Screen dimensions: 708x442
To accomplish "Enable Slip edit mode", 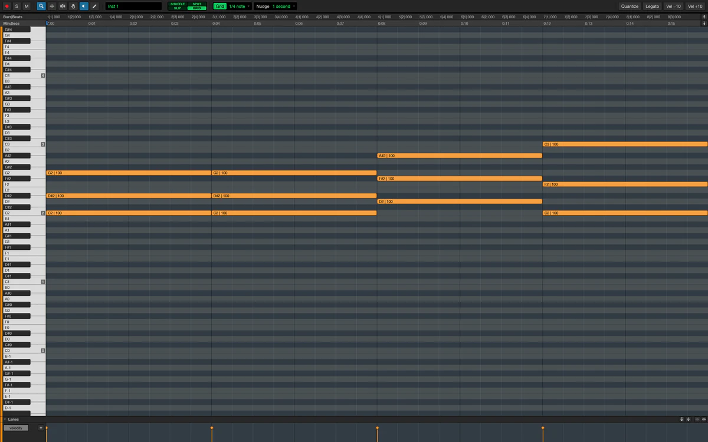I will tap(178, 8).
